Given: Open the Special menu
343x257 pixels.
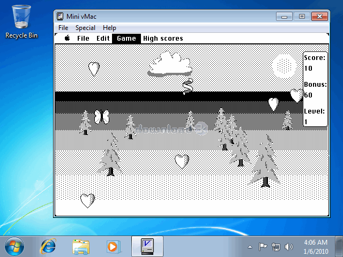Looking at the screenshot, I should pos(85,28).
